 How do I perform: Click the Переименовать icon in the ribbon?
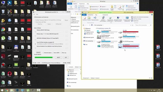tap(95, 18)
